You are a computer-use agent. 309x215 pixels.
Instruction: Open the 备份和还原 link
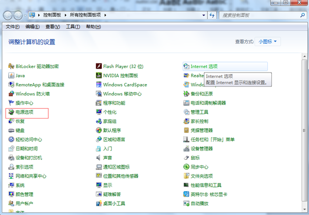pos(201,94)
